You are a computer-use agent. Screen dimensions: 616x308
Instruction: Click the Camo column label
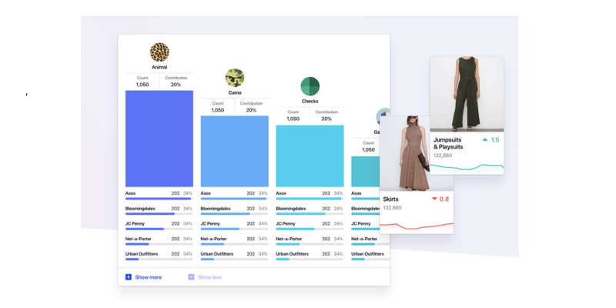(235, 92)
